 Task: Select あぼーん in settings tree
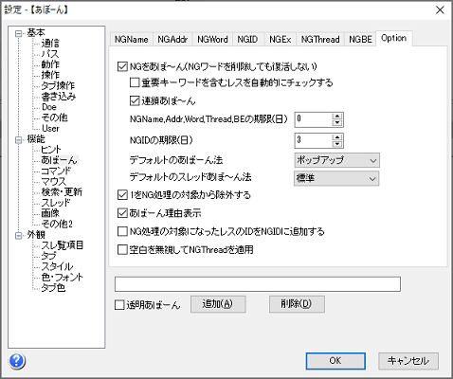click(x=59, y=160)
